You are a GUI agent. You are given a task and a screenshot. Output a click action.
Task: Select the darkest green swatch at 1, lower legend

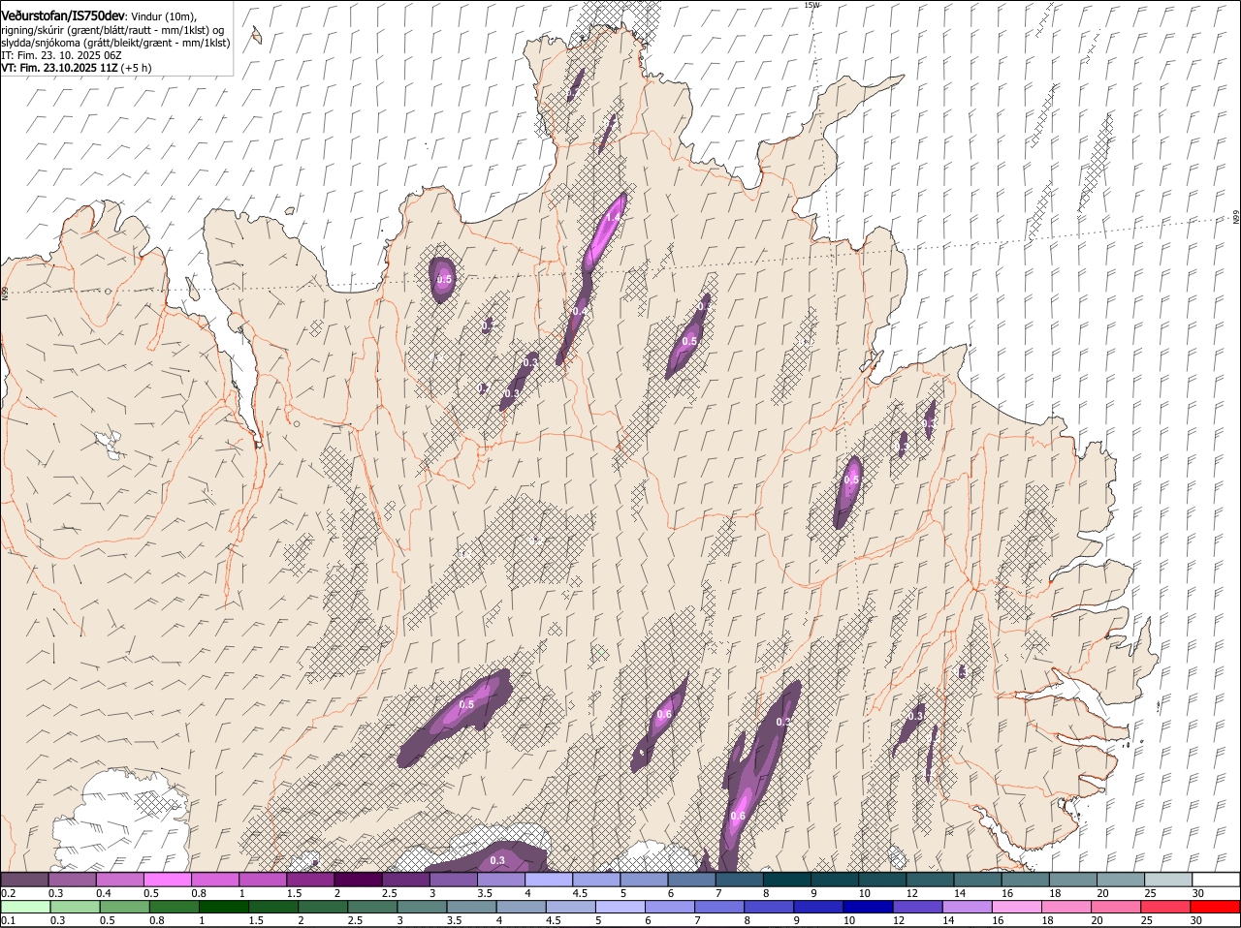click(223, 907)
